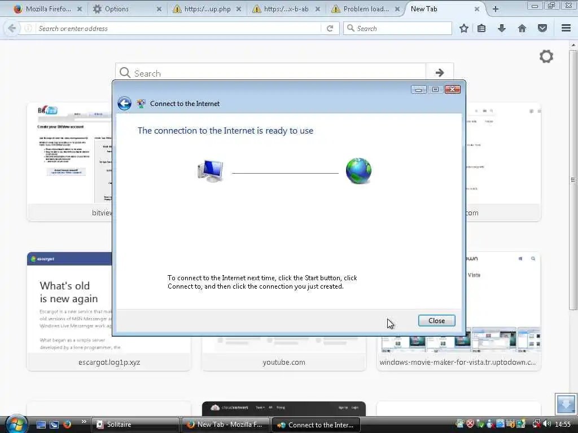Click the red shield security tray icon
The height and width of the screenshot is (433, 578).
tap(470, 424)
